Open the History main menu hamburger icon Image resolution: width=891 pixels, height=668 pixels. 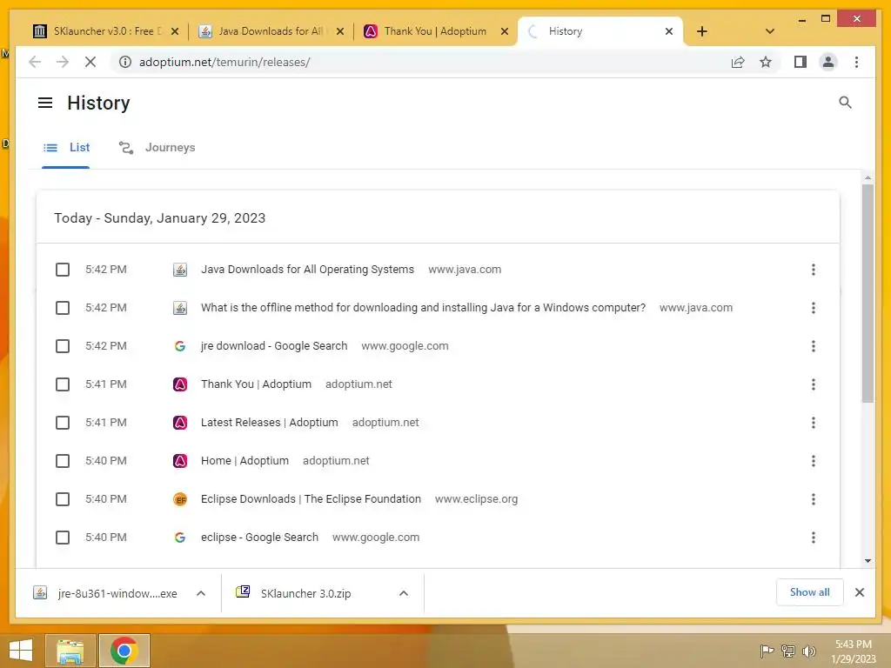tap(45, 103)
